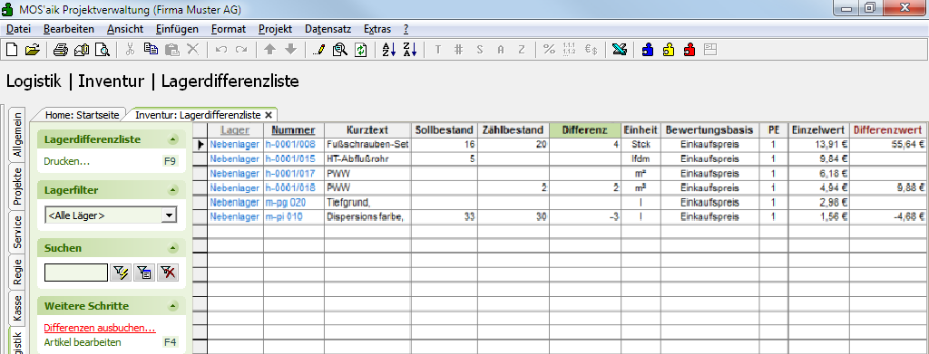
Task: Select the Projekte vertical sidebar tab
Action: point(17,187)
